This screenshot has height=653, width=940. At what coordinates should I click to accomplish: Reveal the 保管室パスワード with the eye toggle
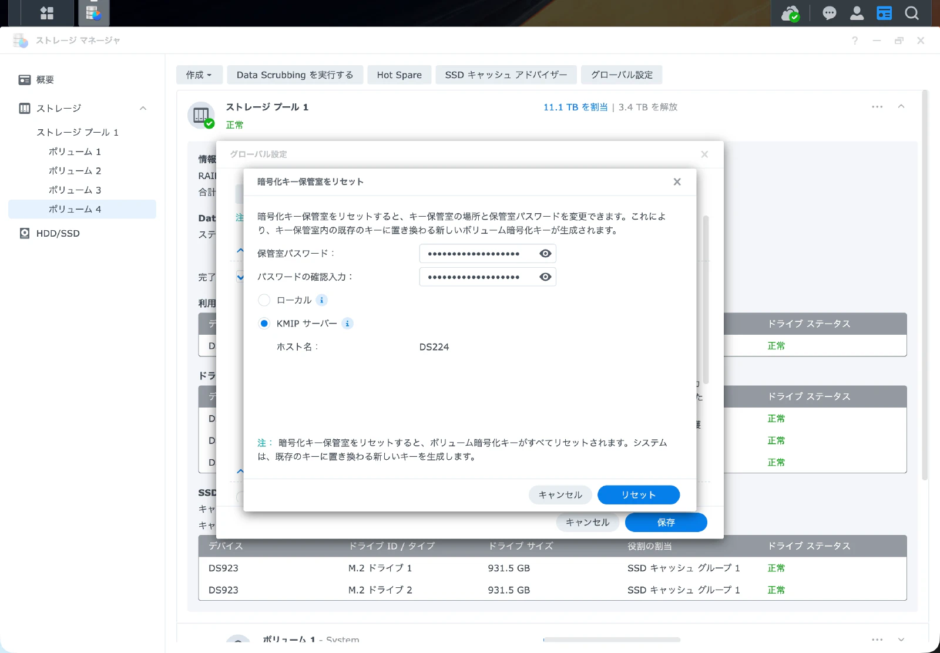coord(545,253)
